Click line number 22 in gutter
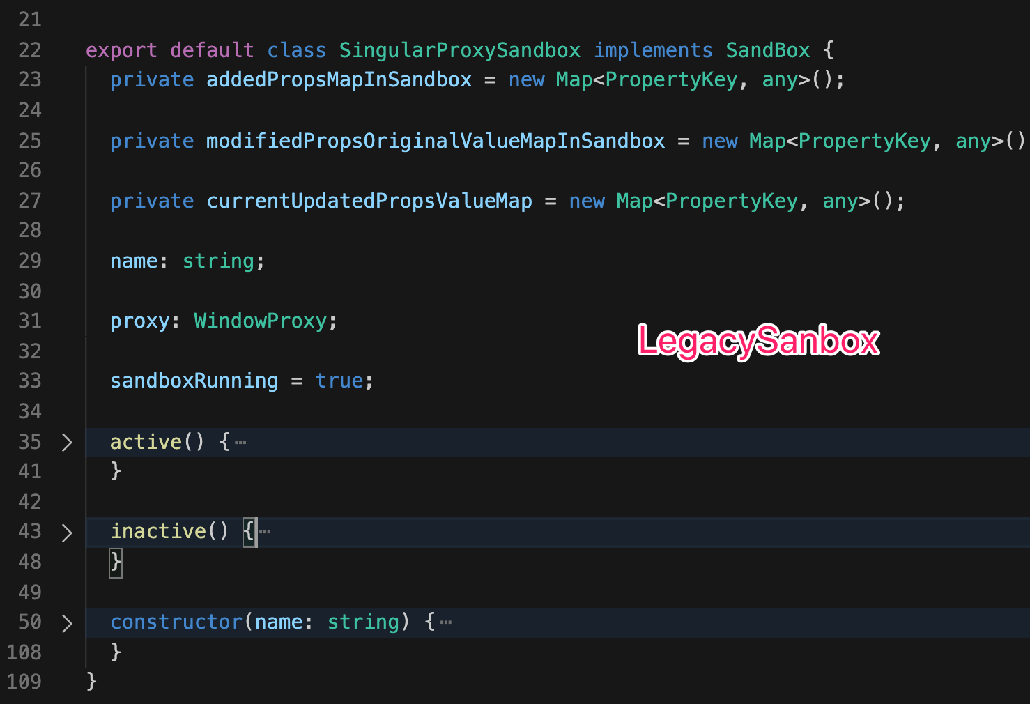1030x704 pixels. pyautogui.click(x=30, y=50)
